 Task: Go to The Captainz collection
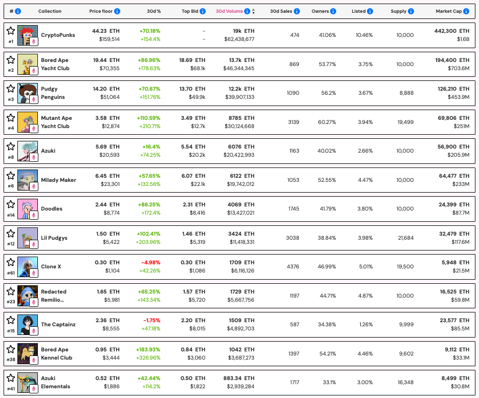[x=58, y=324]
